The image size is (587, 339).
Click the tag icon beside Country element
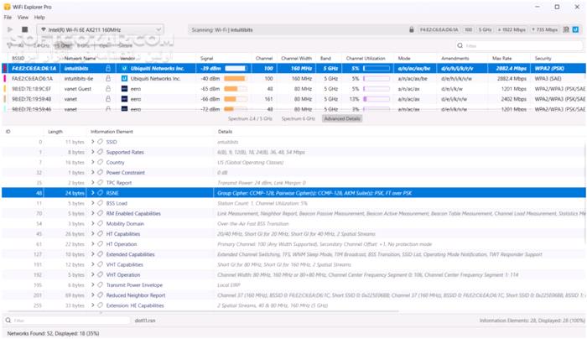tap(100, 162)
